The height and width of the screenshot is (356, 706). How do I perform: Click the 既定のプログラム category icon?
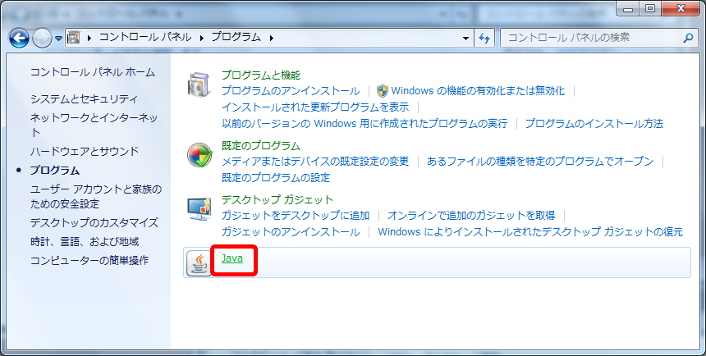coord(199,155)
